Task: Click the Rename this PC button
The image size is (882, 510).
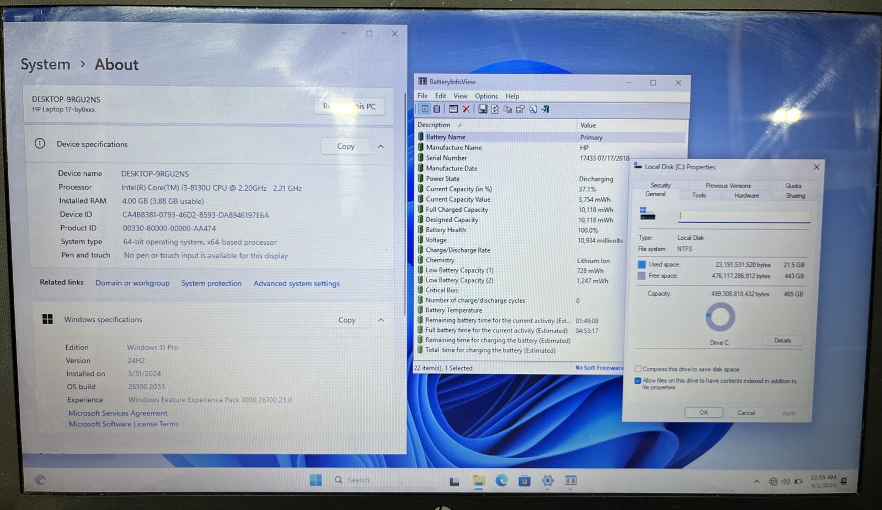Action: [349, 106]
